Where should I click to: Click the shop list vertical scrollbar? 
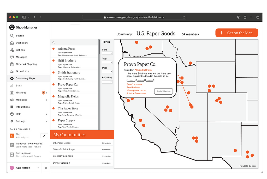click(99, 47)
